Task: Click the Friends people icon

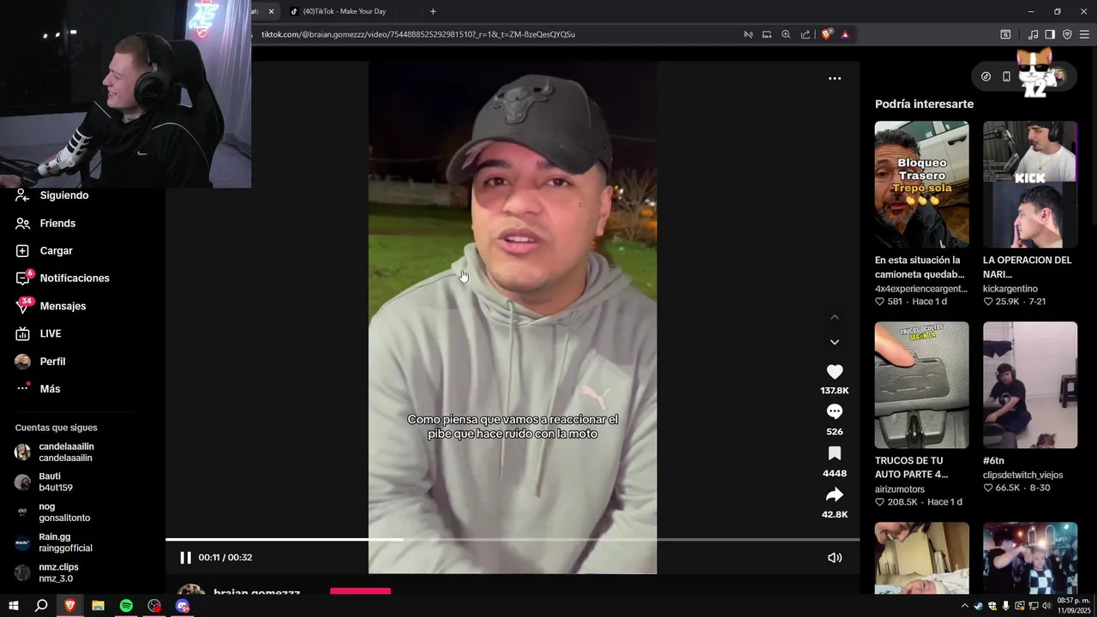Action: [x=22, y=223]
